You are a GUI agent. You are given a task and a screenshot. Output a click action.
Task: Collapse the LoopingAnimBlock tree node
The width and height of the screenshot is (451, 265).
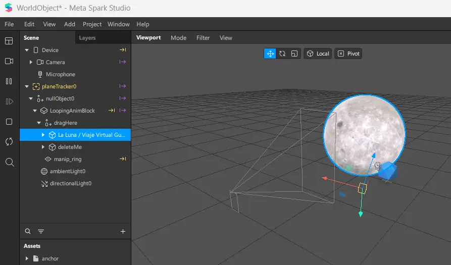(35, 111)
